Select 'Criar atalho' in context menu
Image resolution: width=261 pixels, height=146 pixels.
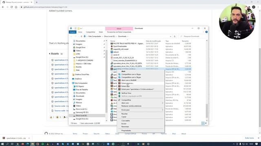[x=126, y=121]
